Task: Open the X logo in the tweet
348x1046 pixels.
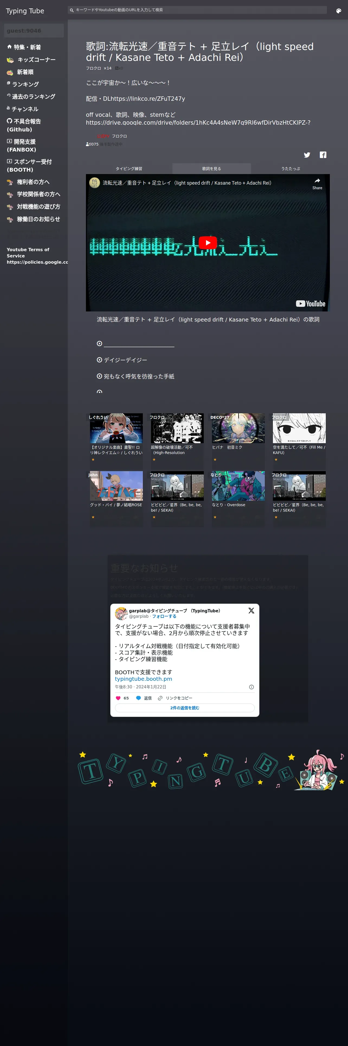Action: [x=251, y=611]
